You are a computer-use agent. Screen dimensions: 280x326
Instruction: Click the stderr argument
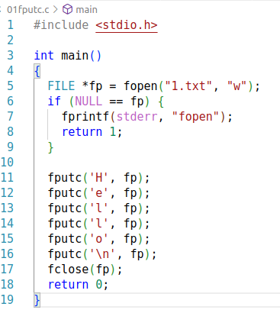click(137, 117)
